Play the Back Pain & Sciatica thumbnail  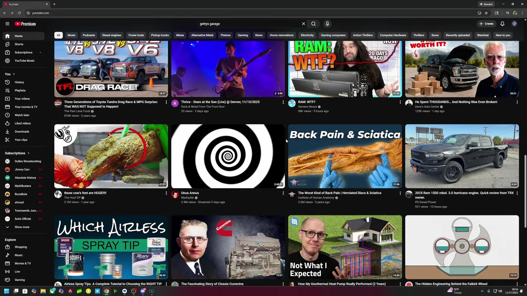345,156
